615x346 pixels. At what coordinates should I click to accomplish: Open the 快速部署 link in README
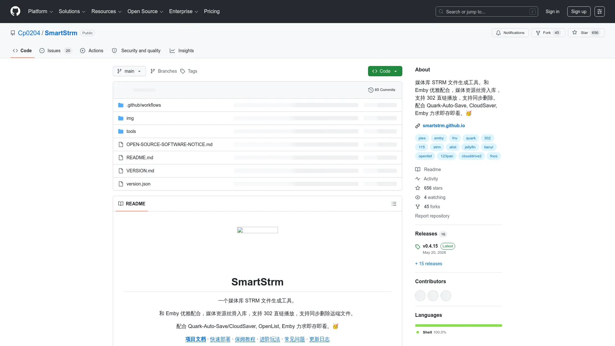(220, 339)
